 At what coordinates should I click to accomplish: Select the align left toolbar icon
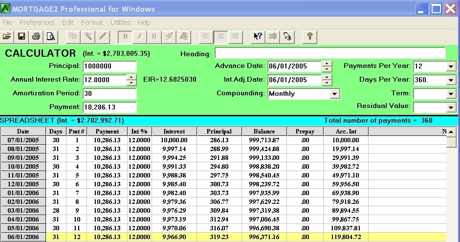point(206,36)
